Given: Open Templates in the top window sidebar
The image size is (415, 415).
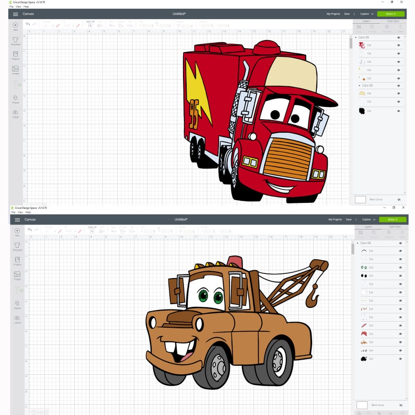Looking at the screenshot, I should pos(15,41).
